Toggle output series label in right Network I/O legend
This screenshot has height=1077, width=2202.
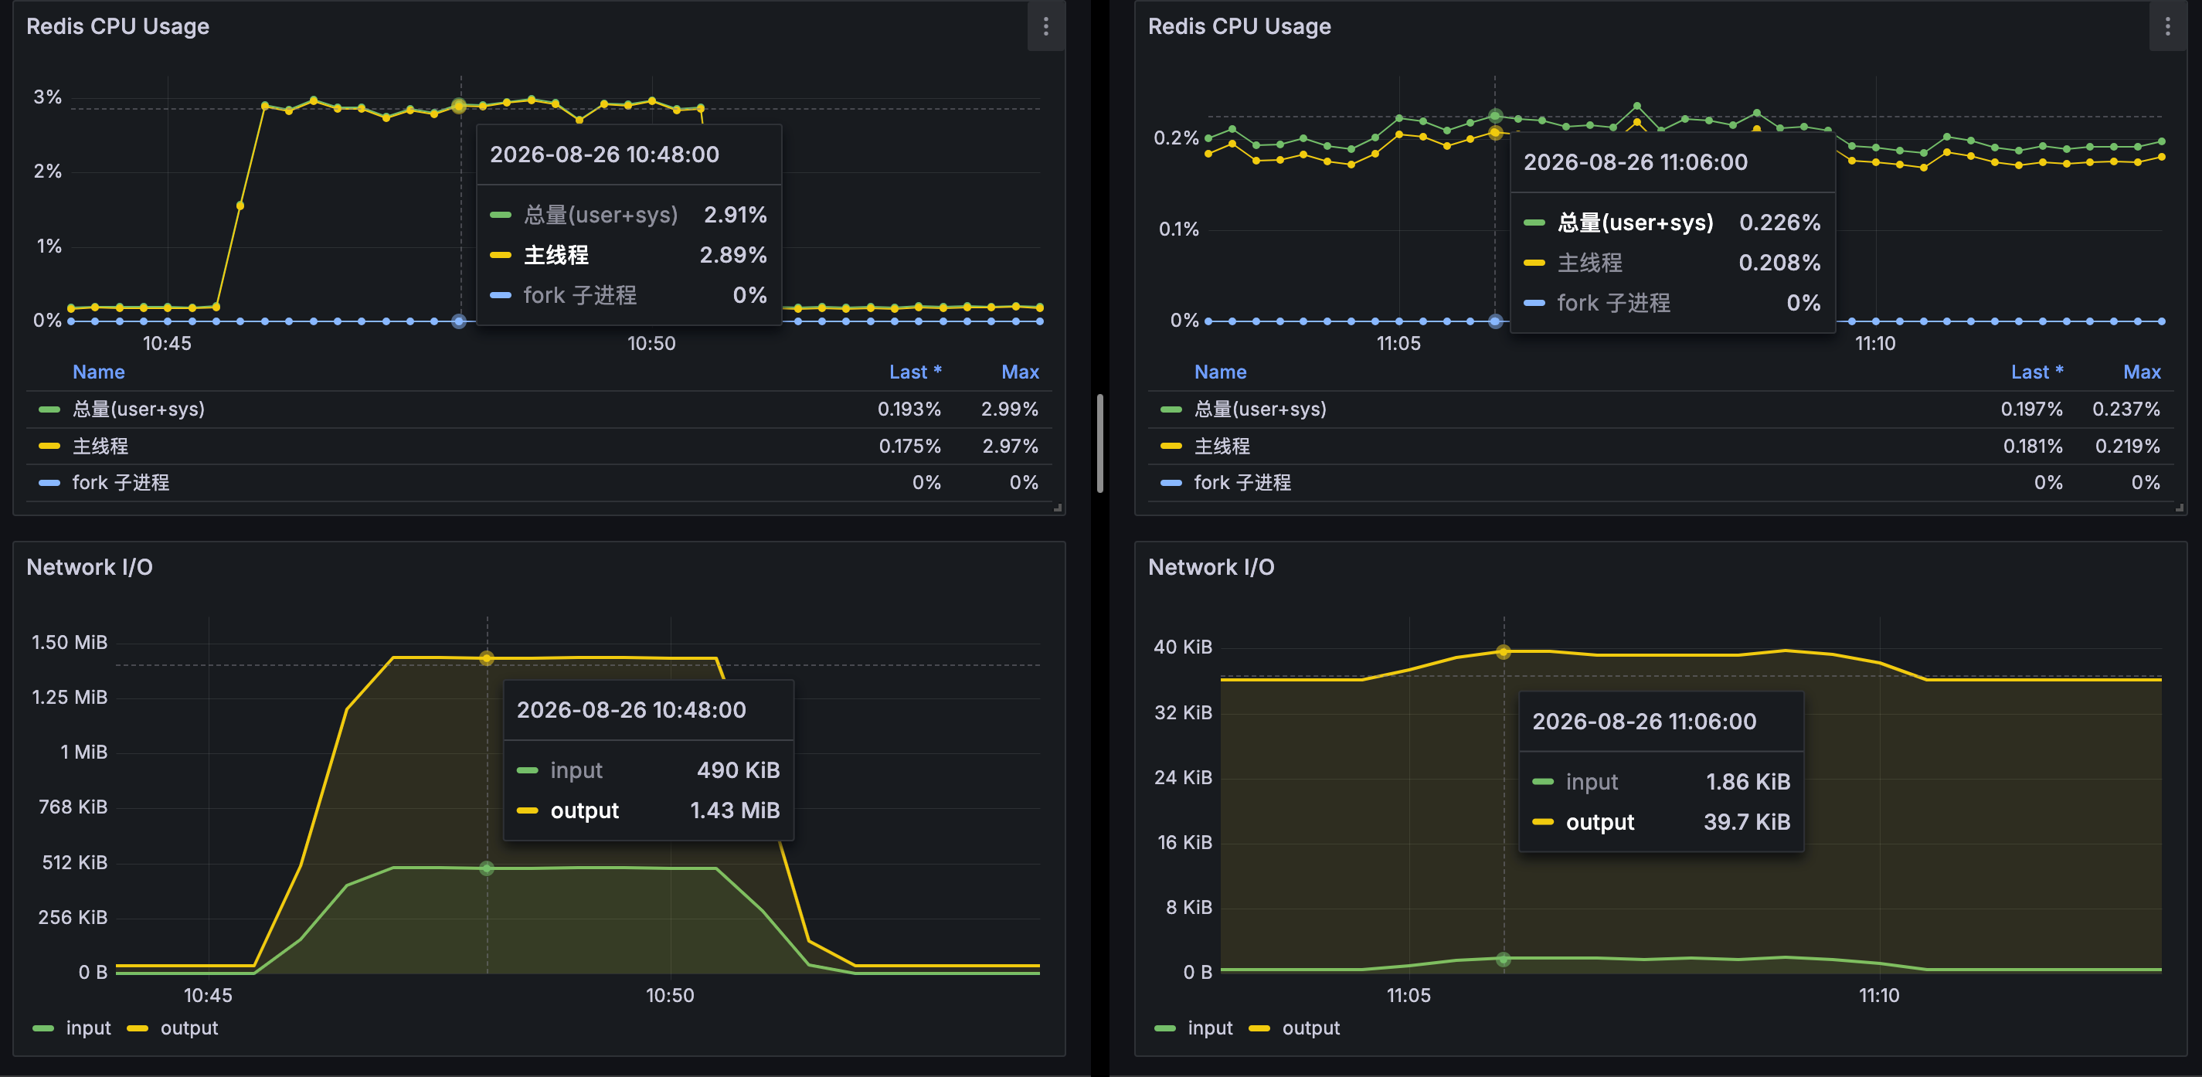coord(1310,1028)
